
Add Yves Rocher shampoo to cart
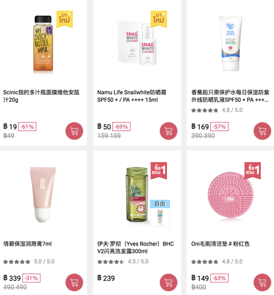click(x=168, y=283)
